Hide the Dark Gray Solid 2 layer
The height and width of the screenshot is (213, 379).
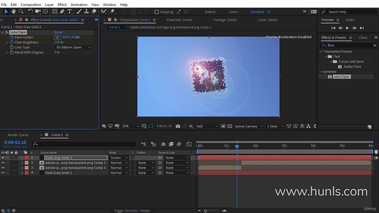tap(3, 157)
